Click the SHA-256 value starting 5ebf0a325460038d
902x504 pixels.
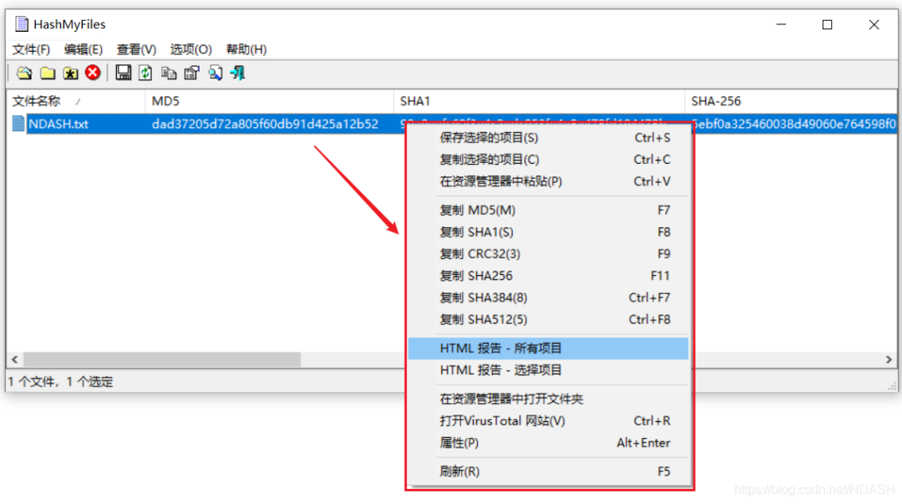tap(794, 124)
